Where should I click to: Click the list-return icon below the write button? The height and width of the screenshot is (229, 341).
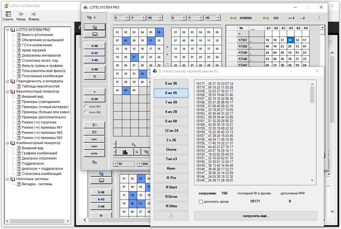pyautogui.click(x=94, y=162)
